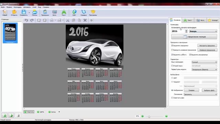Screen dimensions: 220x124
Task: Open the Добавить menu
Action: coord(27,7)
